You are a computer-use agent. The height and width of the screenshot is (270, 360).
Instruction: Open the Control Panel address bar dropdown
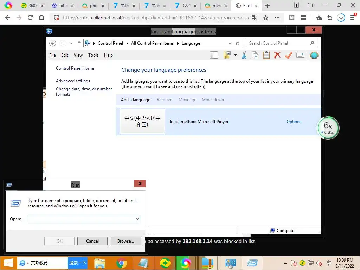click(230, 43)
